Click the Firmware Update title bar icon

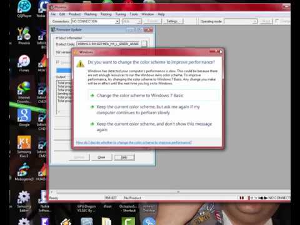(53, 29)
